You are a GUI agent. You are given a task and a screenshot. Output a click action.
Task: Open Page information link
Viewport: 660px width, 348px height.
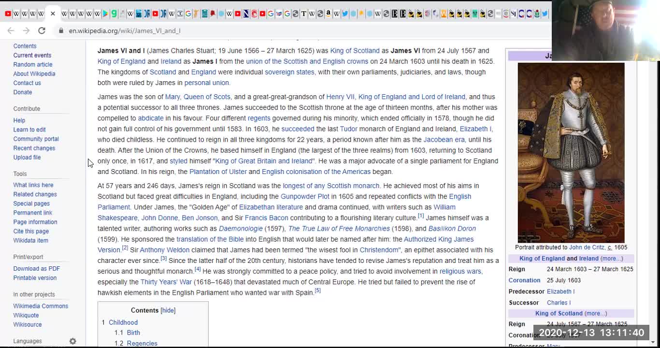tap(35, 222)
